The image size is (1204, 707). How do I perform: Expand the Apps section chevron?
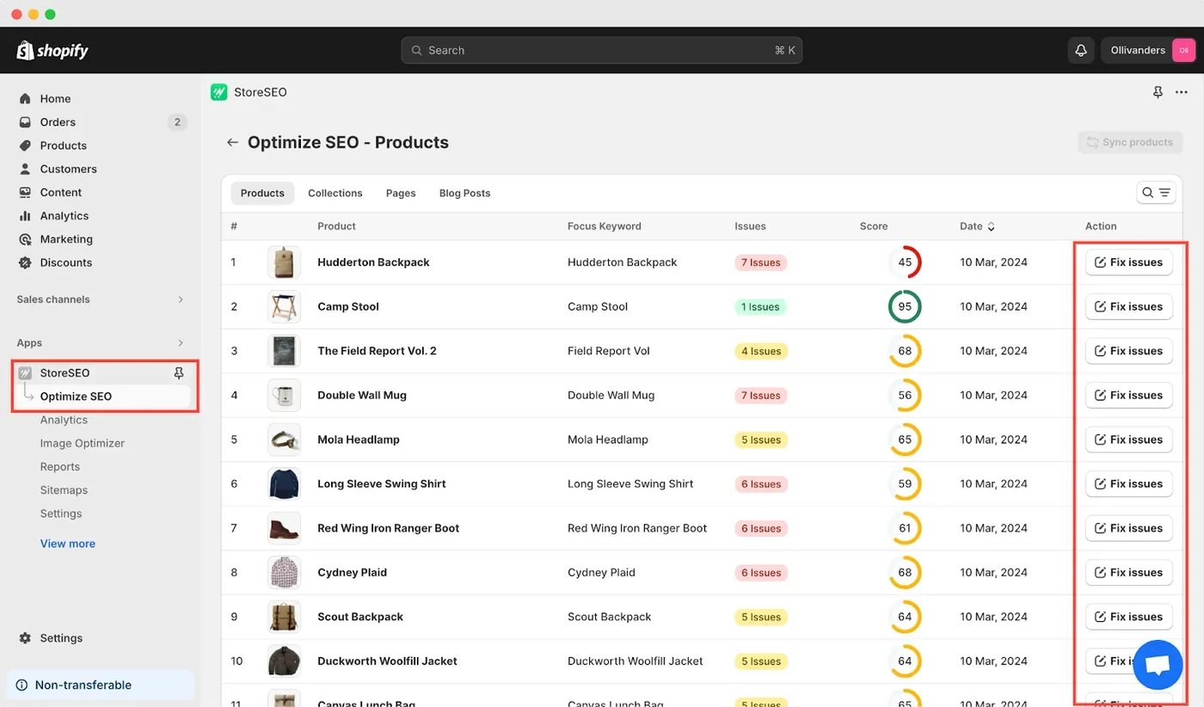[x=181, y=343]
